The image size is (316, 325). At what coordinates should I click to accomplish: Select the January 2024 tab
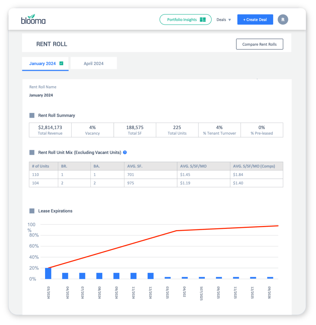[45, 63]
